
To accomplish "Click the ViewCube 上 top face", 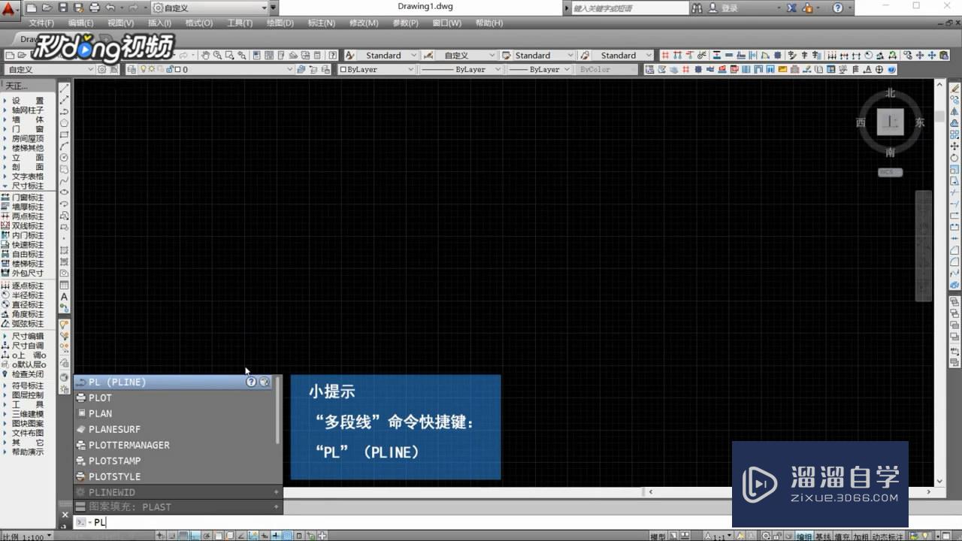I will click(891, 122).
